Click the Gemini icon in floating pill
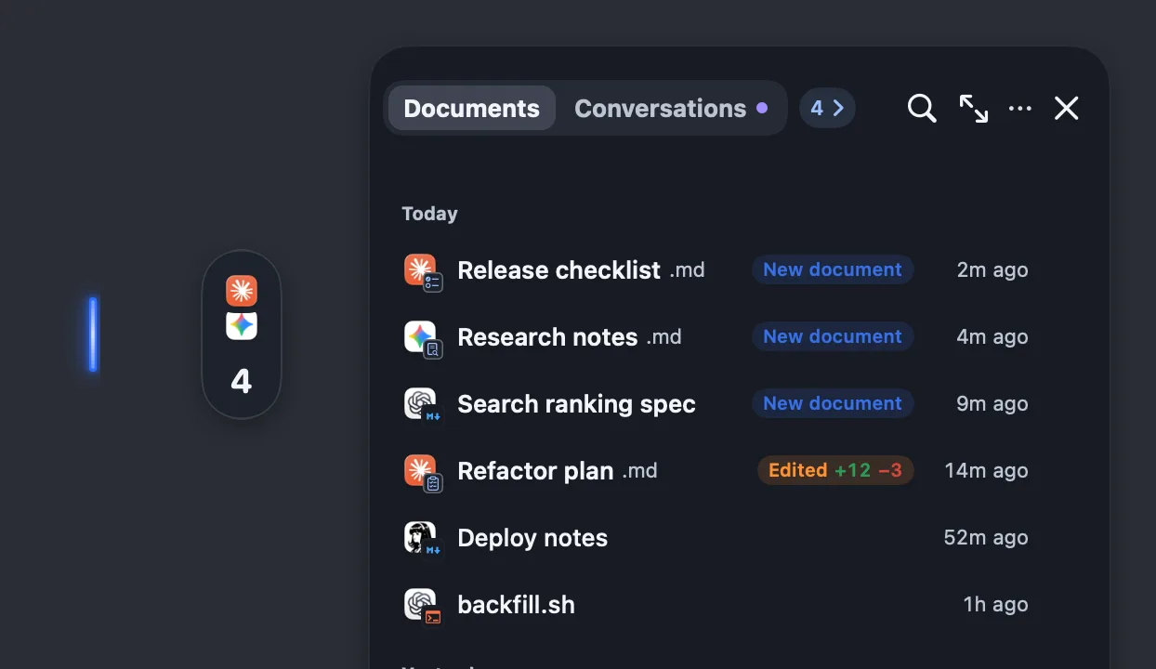Viewport: 1156px width, 669px height. [x=242, y=325]
